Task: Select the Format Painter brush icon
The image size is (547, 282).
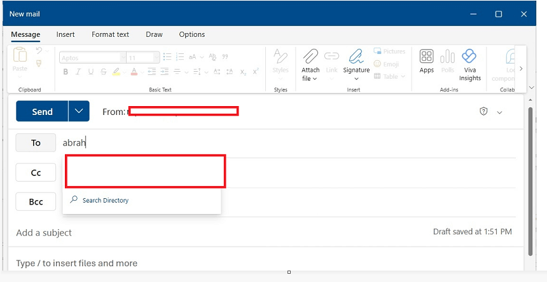Action: point(39,63)
